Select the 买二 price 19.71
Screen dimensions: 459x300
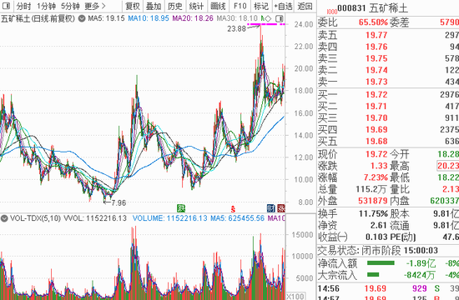(x=376, y=107)
